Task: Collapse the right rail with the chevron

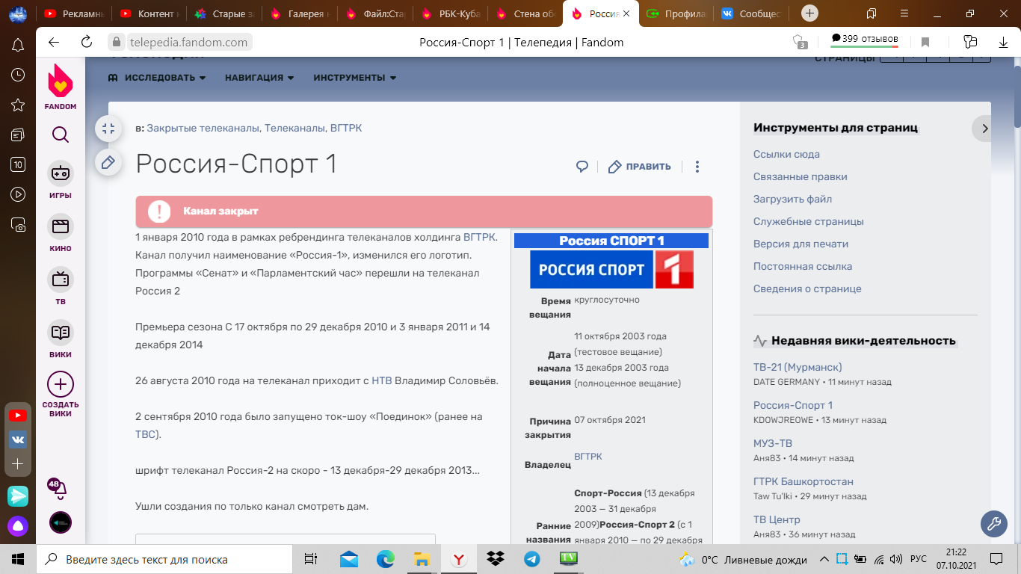Action: (984, 129)
